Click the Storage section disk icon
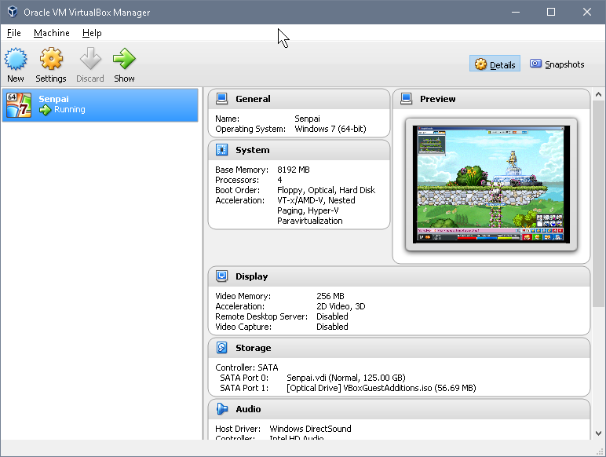Viewport: 606px width, 457px height. 222,348
